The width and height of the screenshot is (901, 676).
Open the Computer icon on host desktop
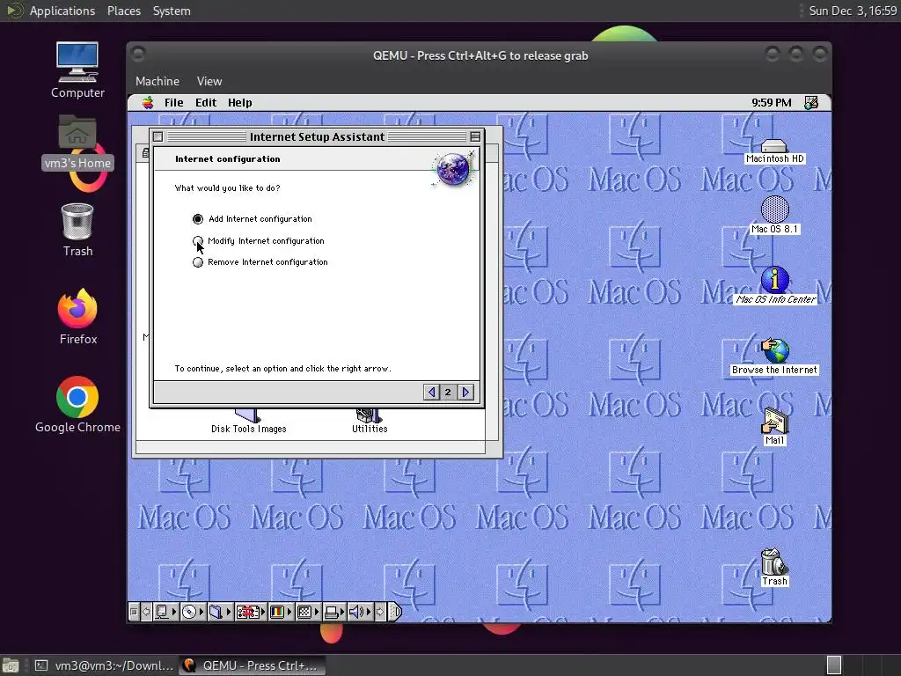click(x=77, y=70)
